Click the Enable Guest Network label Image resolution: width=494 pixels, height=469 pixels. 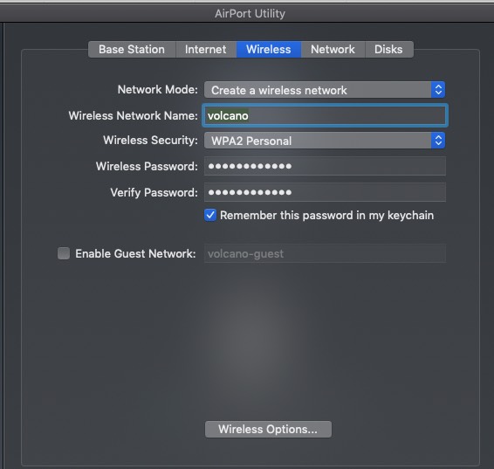pos(135,254)
